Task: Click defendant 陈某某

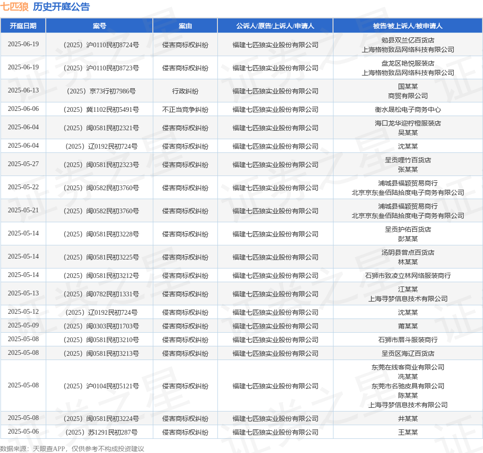Action: (408, 395)
